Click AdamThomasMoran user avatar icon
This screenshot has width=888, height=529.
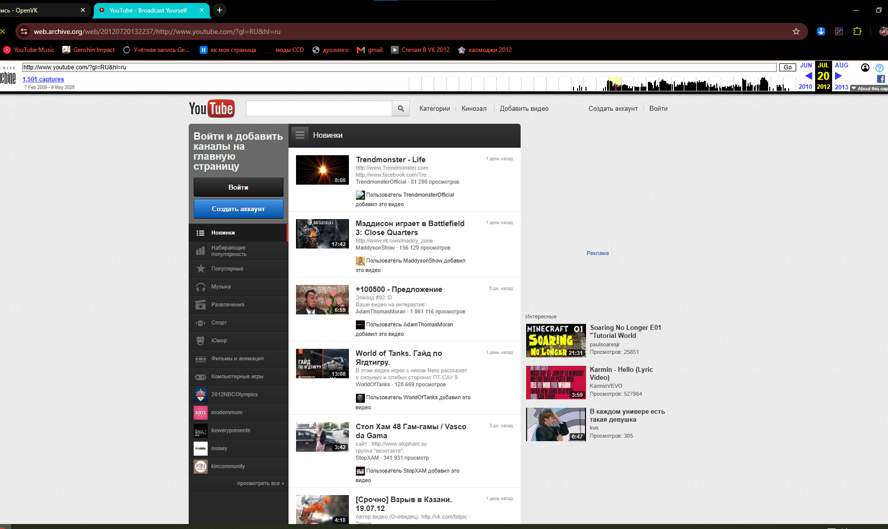pos(360,325)
